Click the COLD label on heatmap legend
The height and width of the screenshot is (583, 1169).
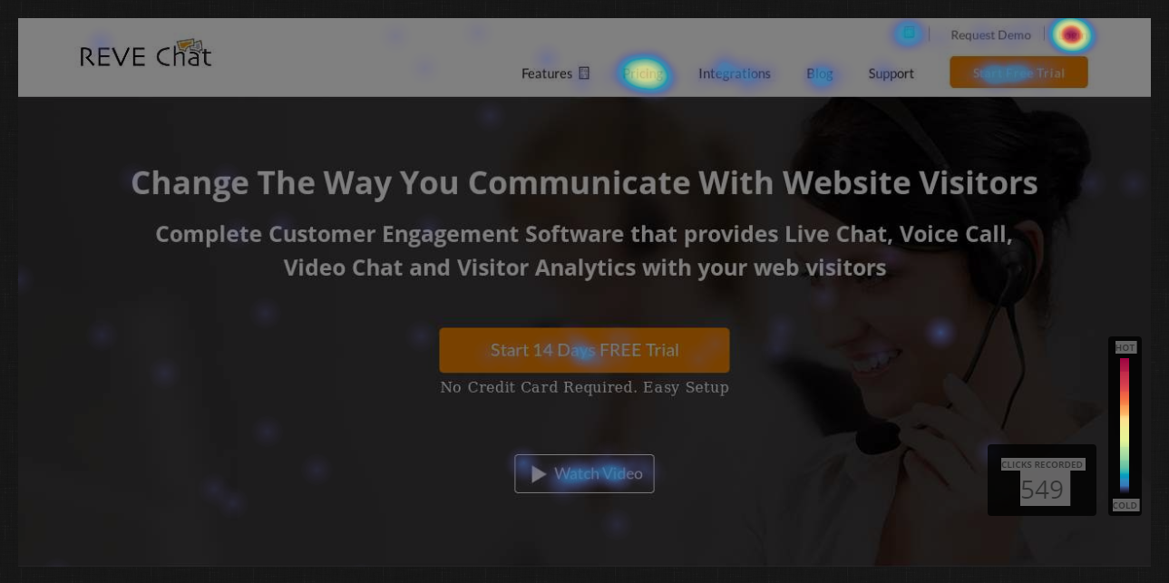point(1125,505)
